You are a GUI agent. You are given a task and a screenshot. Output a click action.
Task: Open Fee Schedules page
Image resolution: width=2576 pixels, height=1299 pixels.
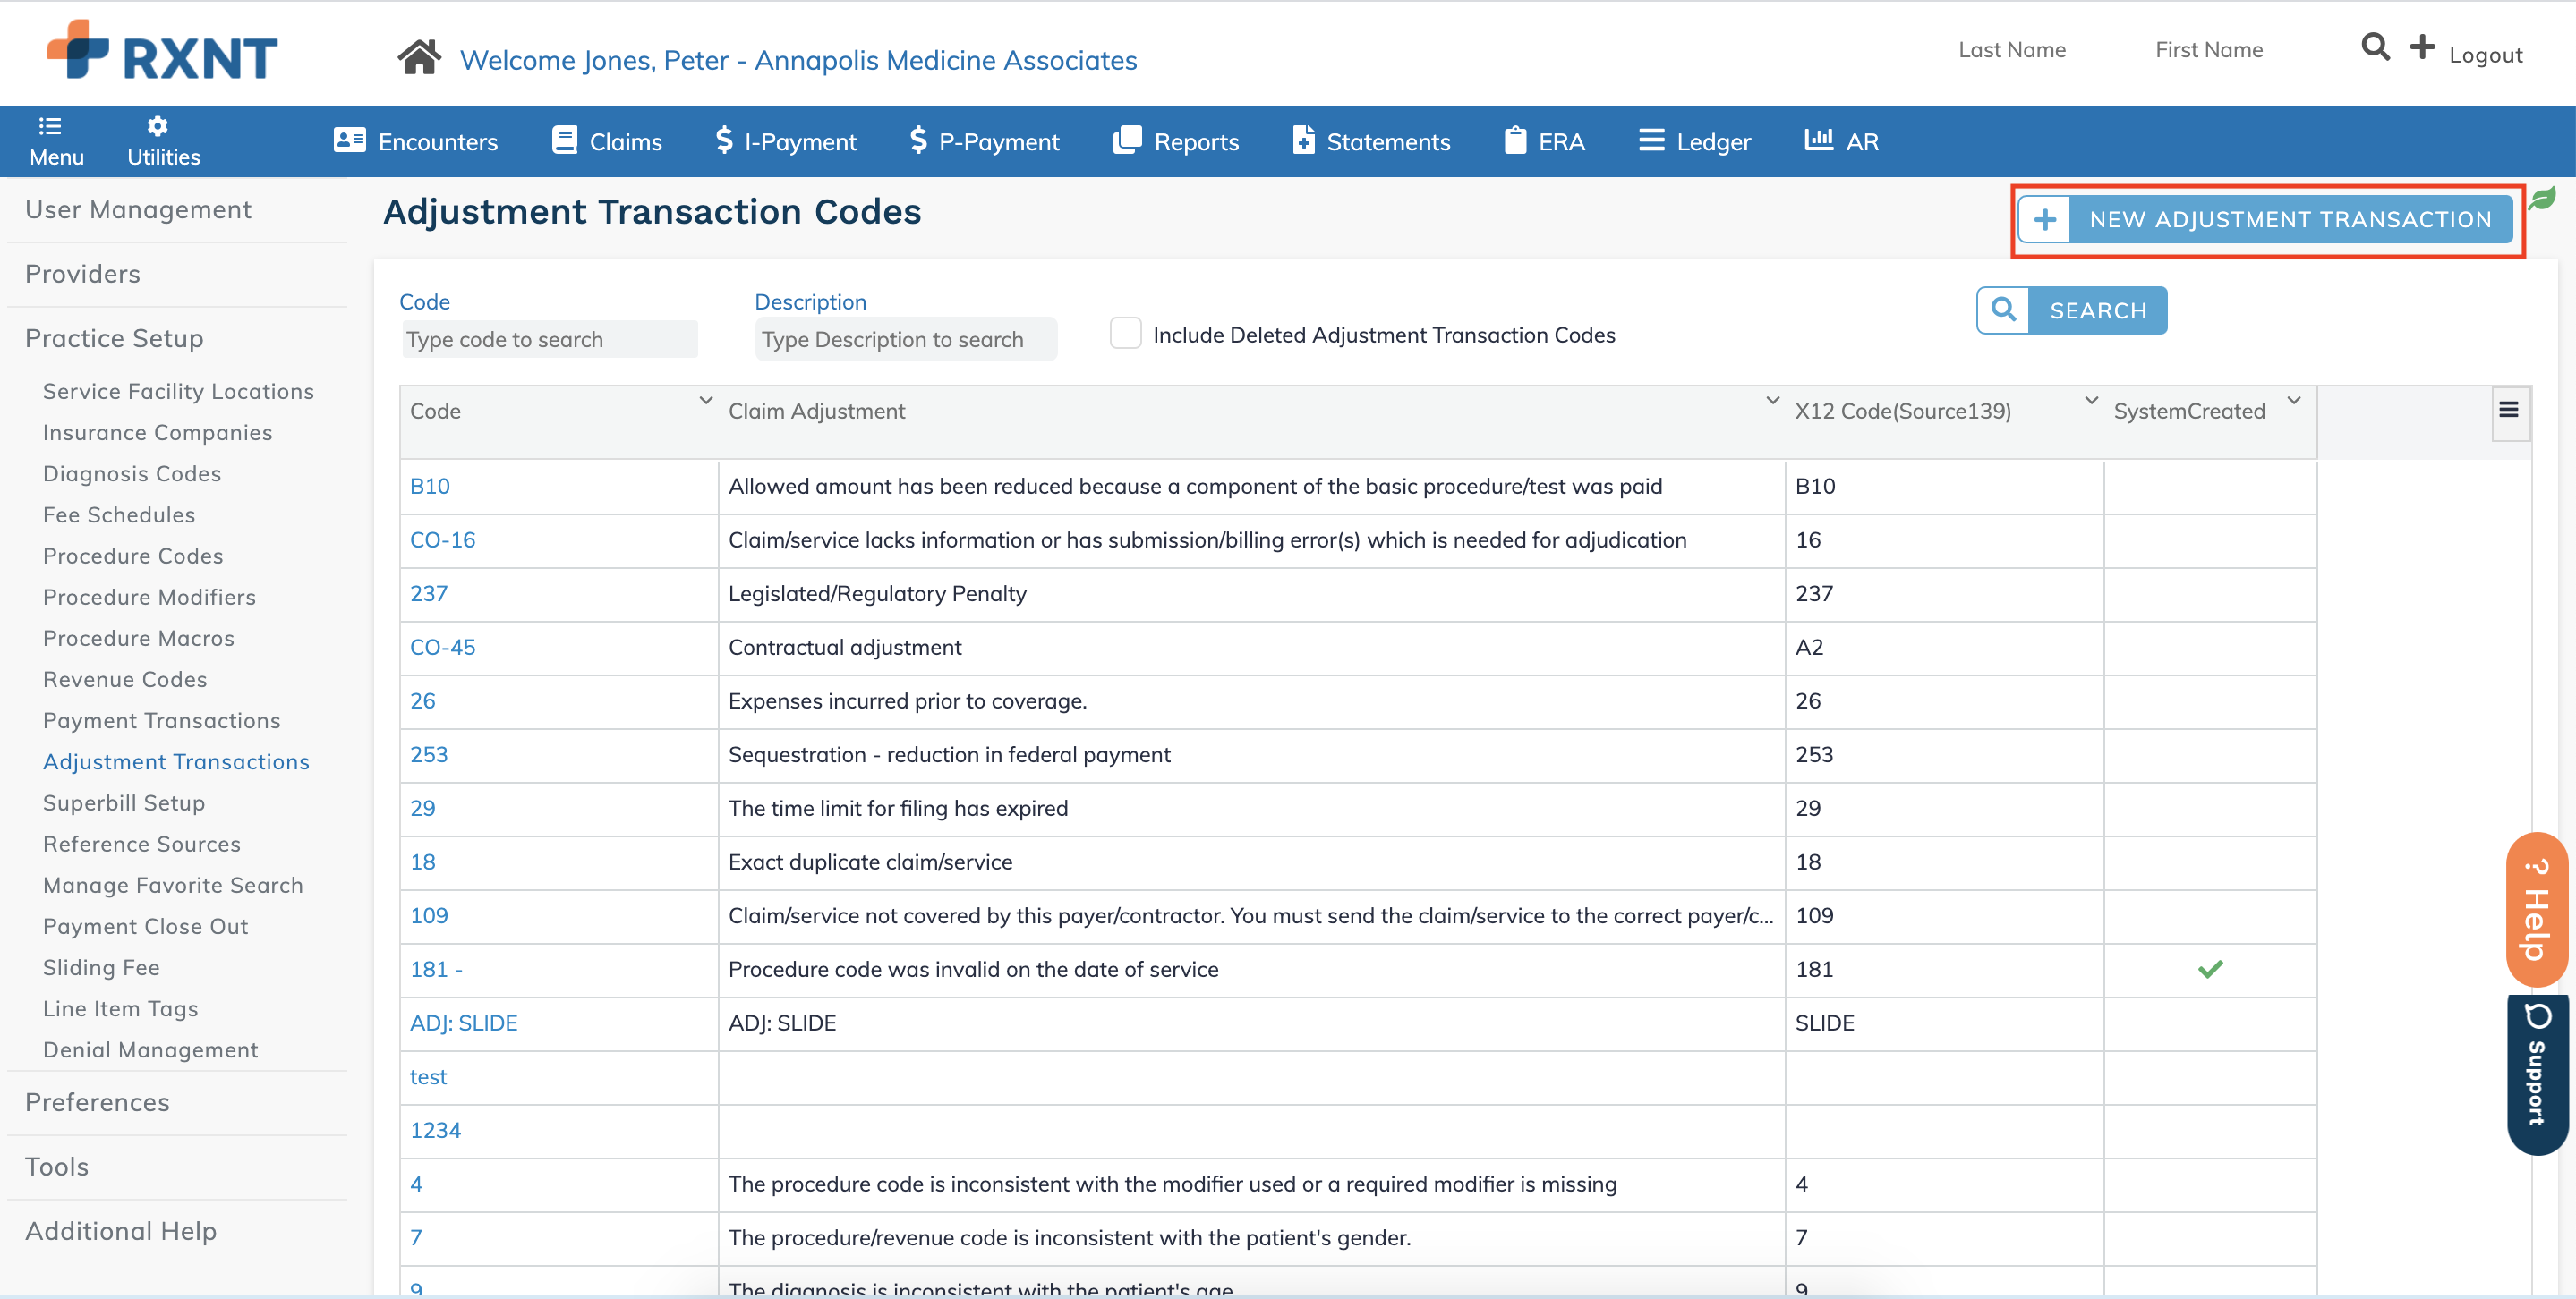click(119, 514)
